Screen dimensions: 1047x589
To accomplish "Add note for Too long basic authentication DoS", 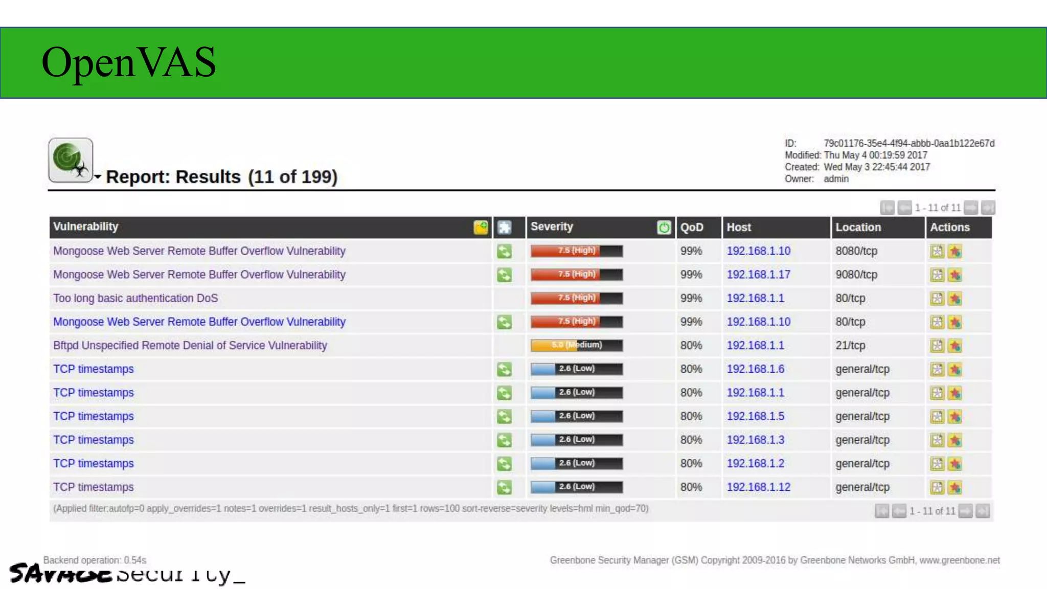I will coord(937,299).
